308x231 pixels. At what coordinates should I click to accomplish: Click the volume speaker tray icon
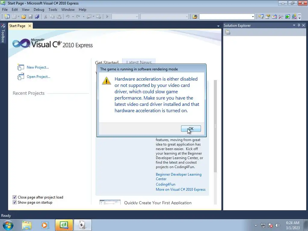pos(278,225)
